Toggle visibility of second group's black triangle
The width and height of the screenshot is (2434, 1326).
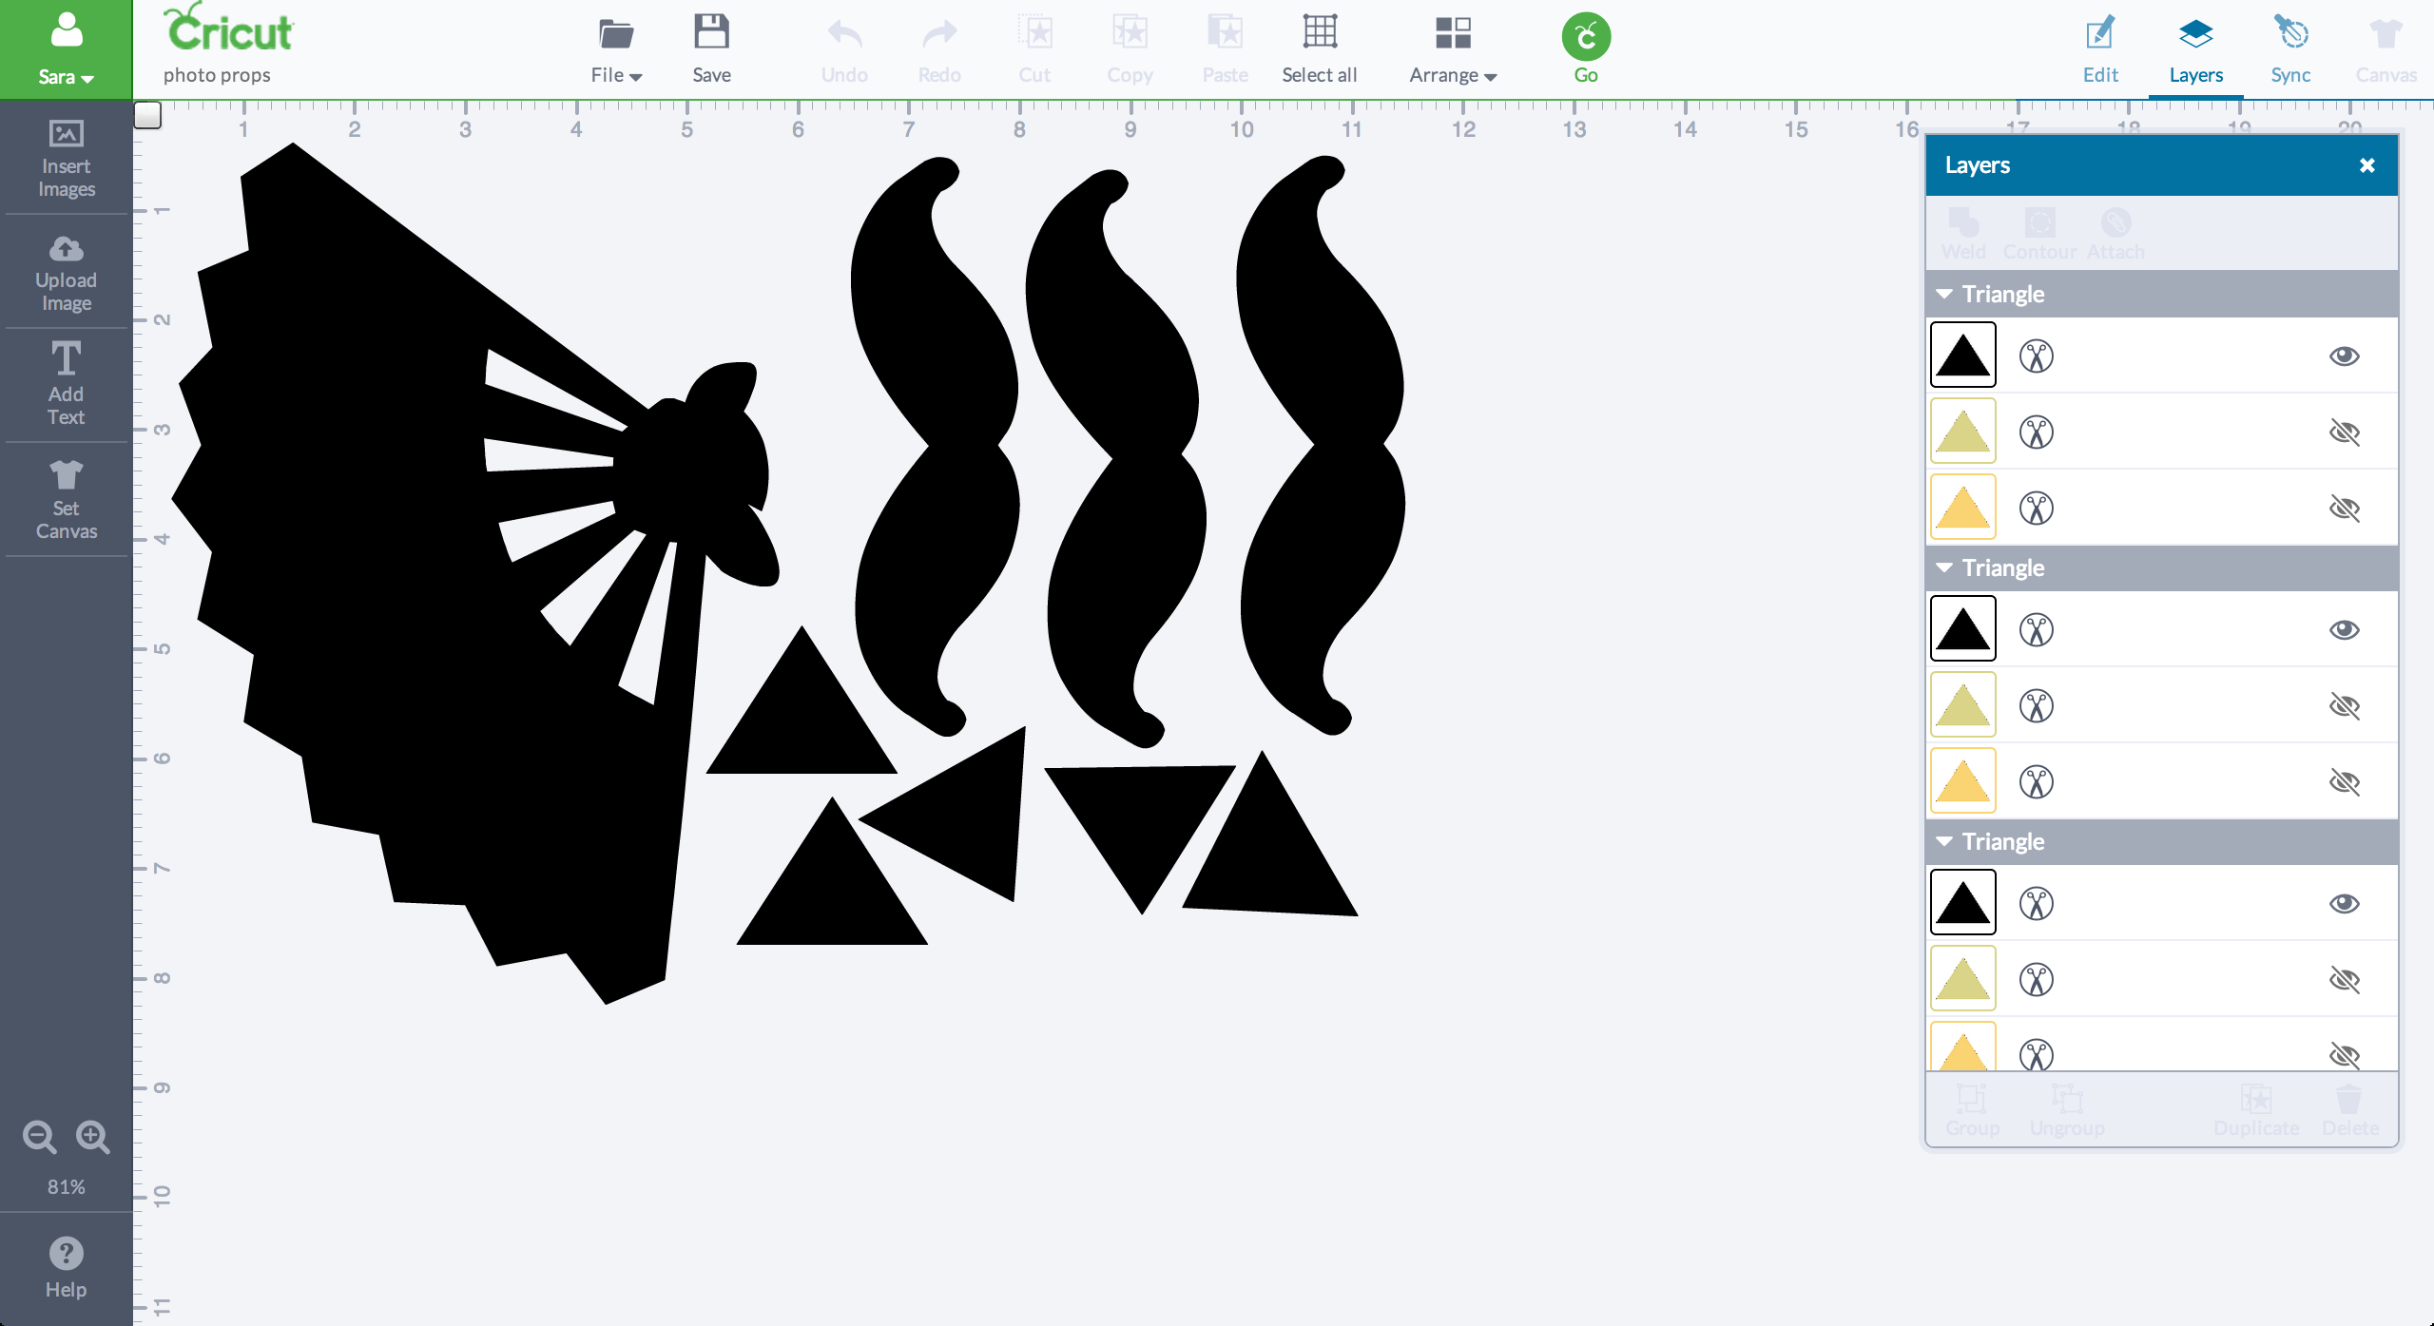point(2344,630)
